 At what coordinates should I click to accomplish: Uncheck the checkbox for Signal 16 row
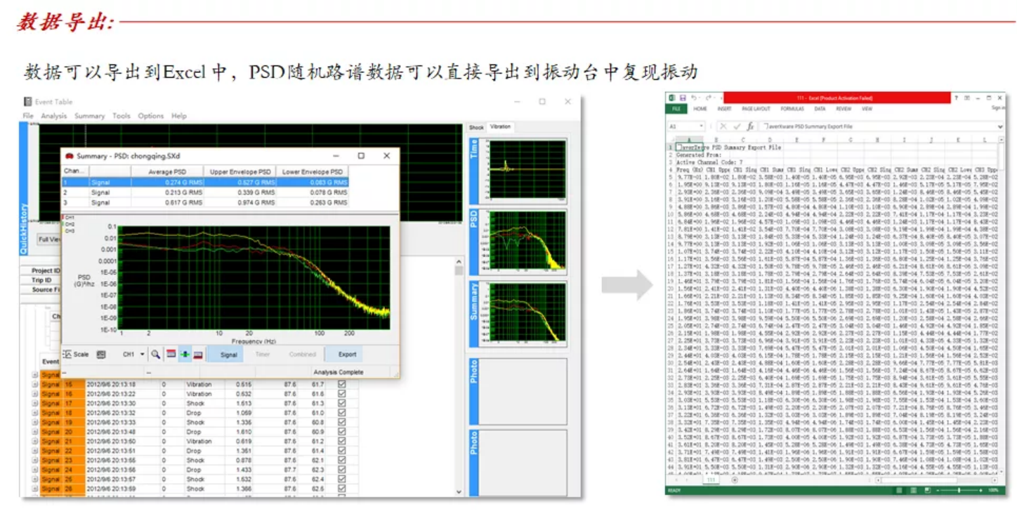pyautogui.click(x=342, y=394)
